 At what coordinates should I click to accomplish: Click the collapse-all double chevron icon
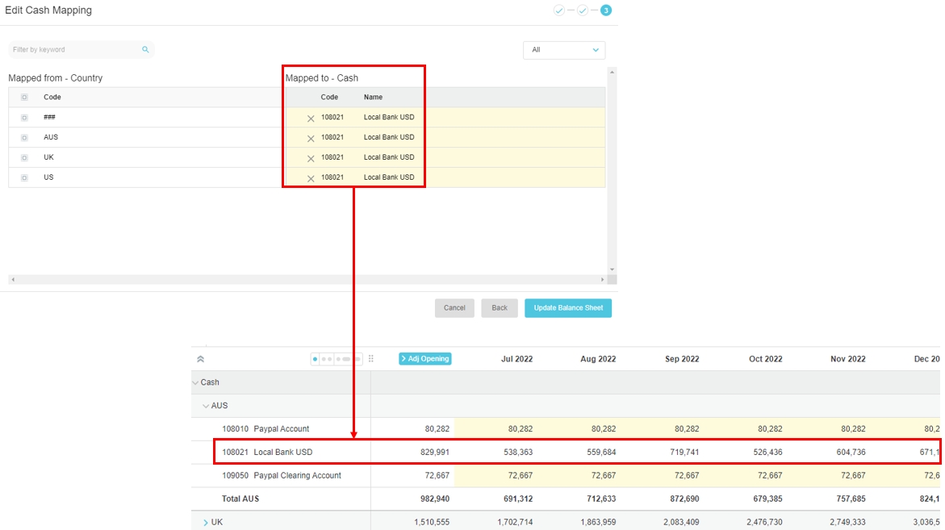click(x=200, y=359)
